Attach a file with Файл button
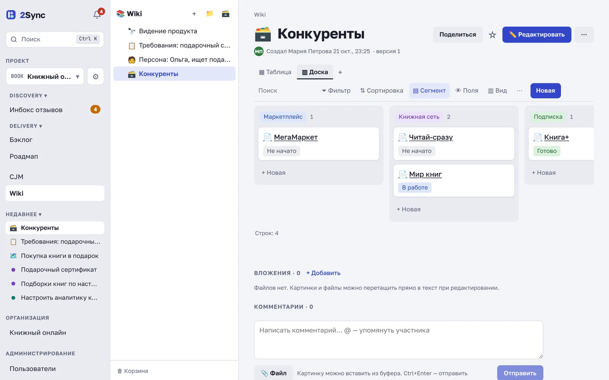Viewport: 609px width, 380px height. click(274, 373)
